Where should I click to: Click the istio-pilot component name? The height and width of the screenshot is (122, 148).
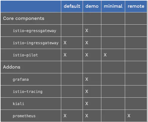click(25, 55)
